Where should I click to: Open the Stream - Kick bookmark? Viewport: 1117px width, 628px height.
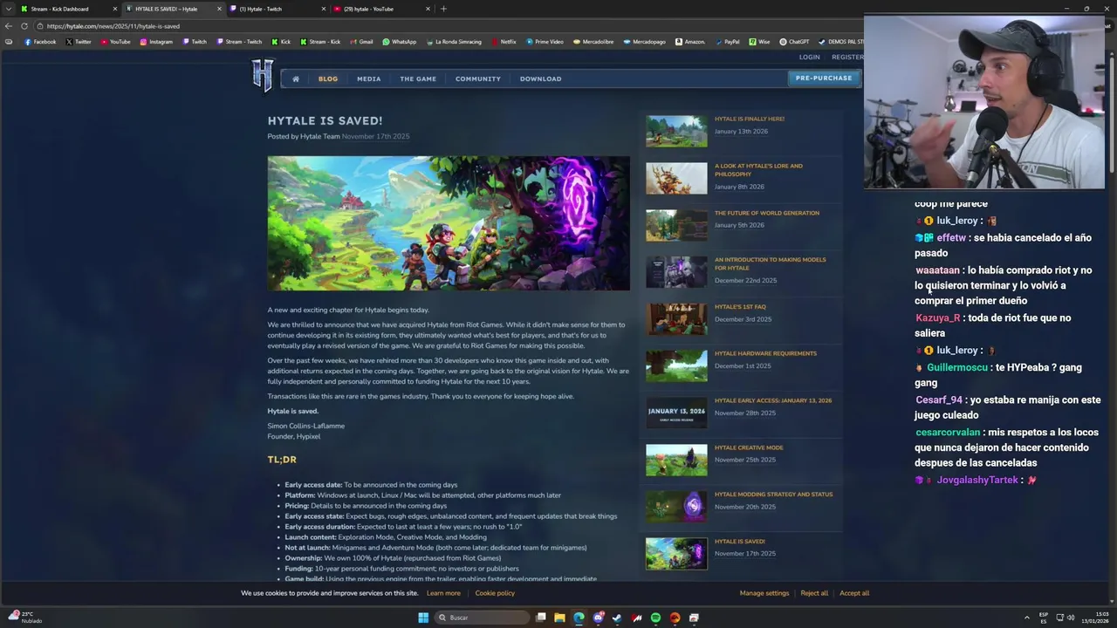[x=320, y=42]
